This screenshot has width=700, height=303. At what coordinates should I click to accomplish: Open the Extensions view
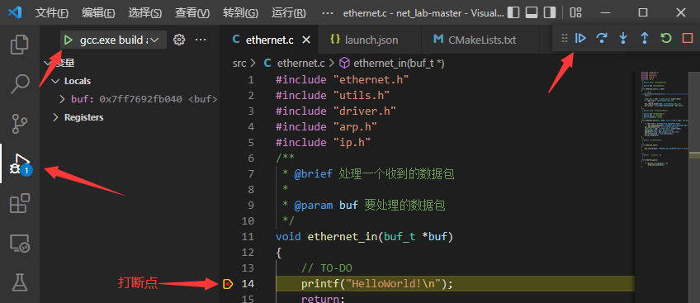[19, 203]
